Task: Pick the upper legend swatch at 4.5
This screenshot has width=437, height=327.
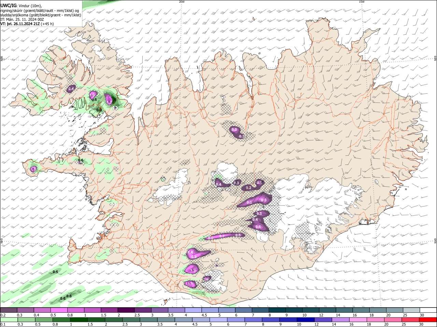Action: click(210, 310)
